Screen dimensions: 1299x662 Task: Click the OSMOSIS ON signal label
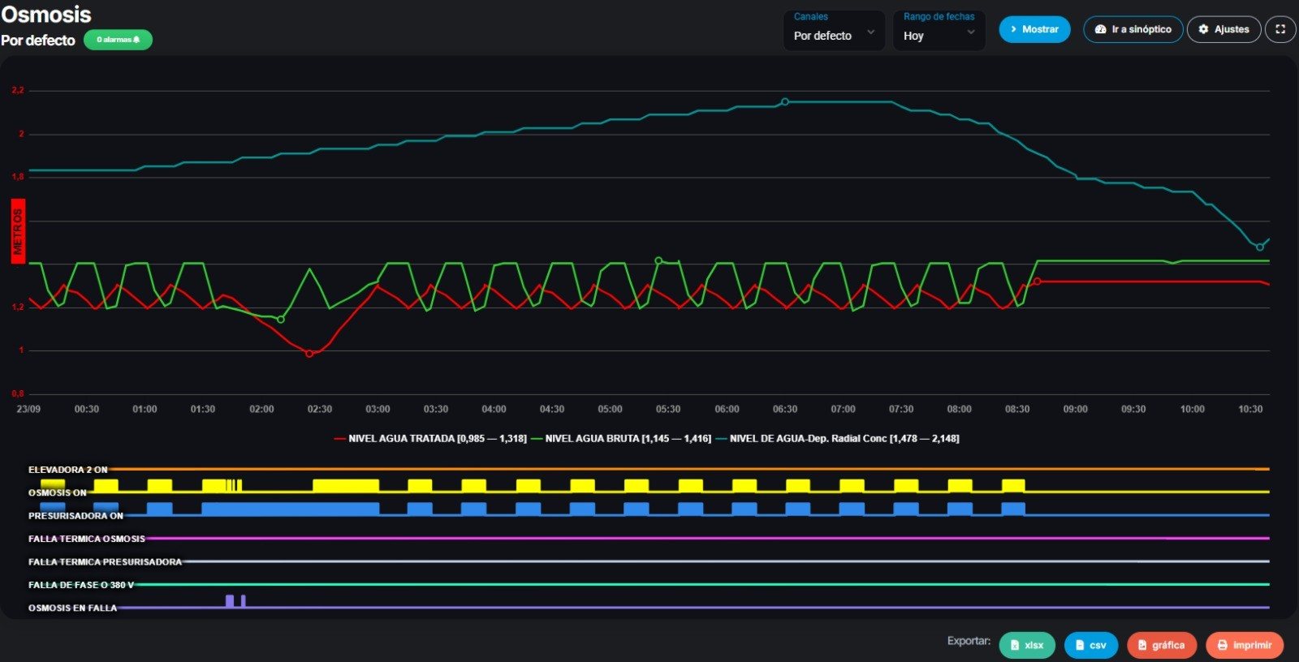[x=57, y=492]
